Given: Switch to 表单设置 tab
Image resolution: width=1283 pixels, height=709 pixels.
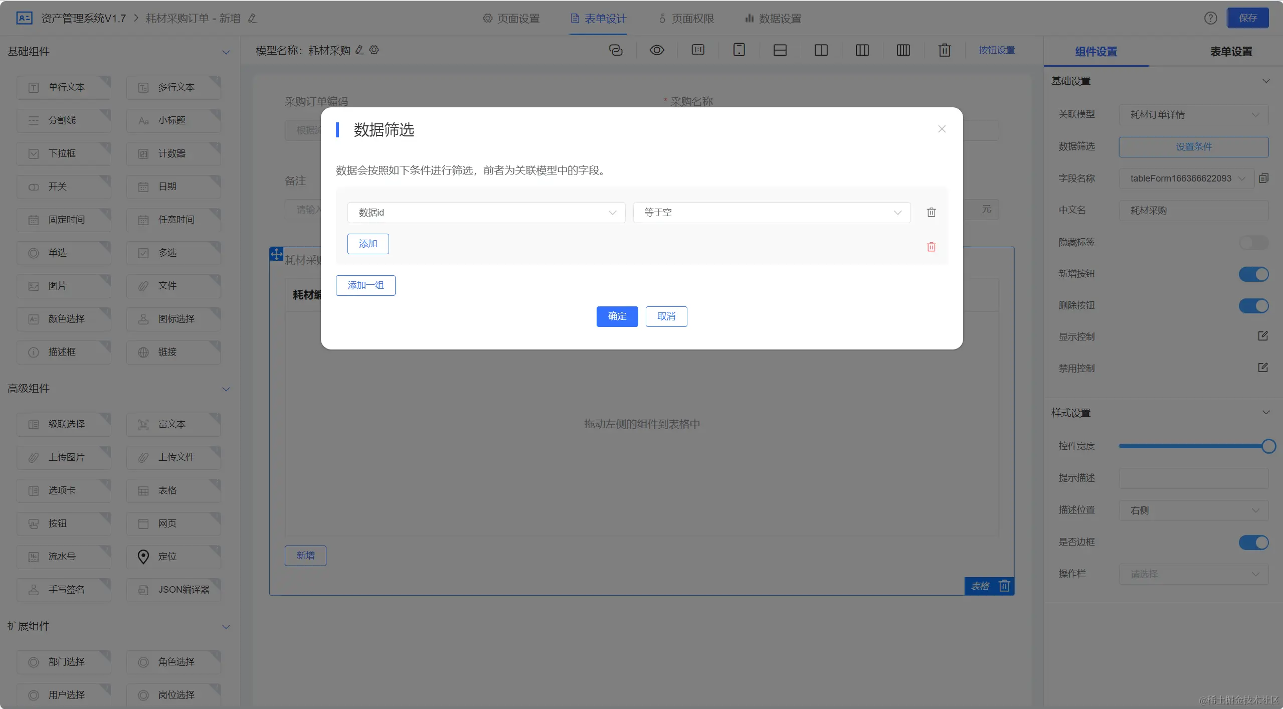Looking at the screenshot, I should click(x=1230, y=52).
